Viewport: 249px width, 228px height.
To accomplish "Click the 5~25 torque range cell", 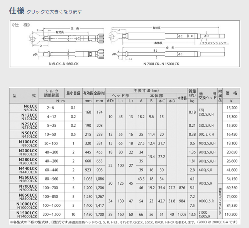I will 52,126.
